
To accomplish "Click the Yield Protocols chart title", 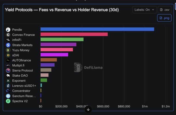I will [x=62, y=10].
